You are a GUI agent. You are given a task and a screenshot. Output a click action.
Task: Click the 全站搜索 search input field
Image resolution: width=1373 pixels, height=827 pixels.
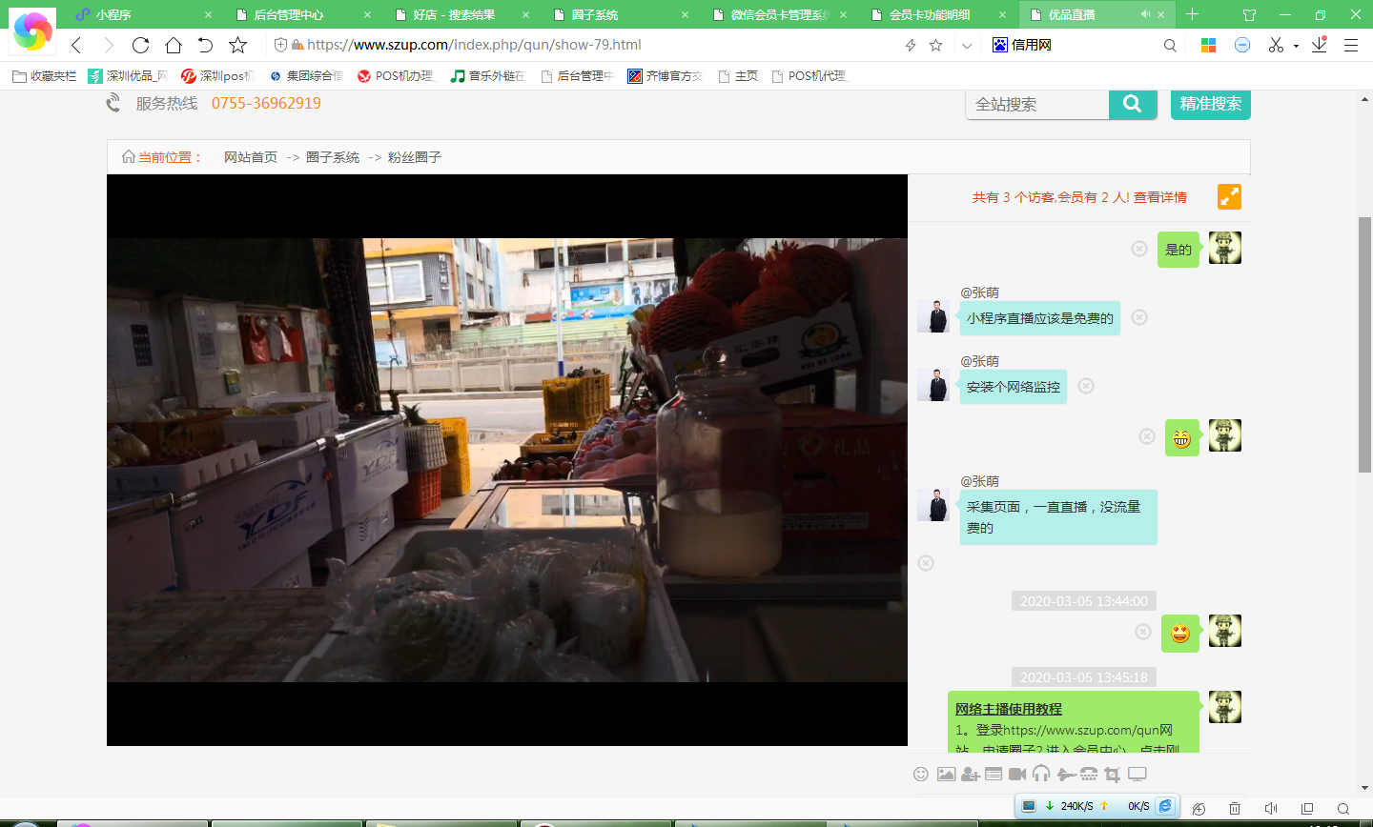(x=1036, y=104)
